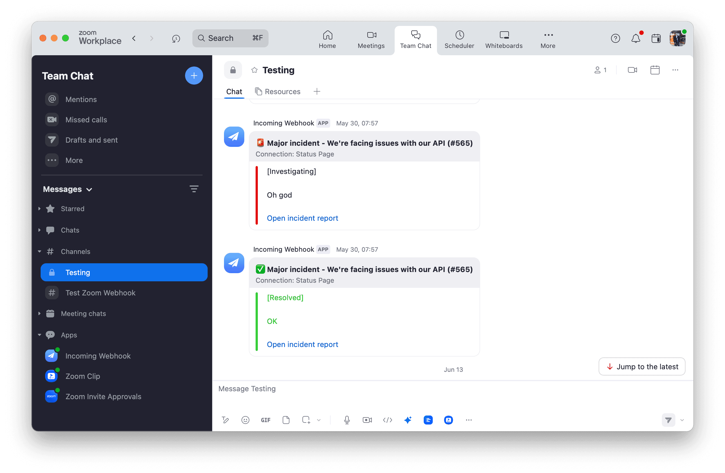Select the Testing channel
This screenshot has width=725, height=473.
(x=124, y=272)
